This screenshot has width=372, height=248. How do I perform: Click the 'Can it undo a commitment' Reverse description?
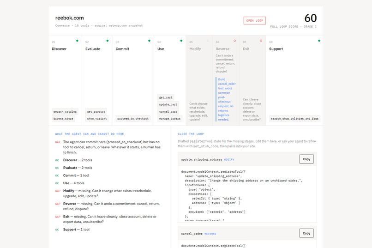pyautogui.click(x=225, y=63)
